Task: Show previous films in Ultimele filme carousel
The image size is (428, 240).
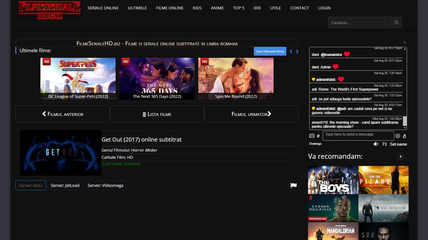Action: 291,52
